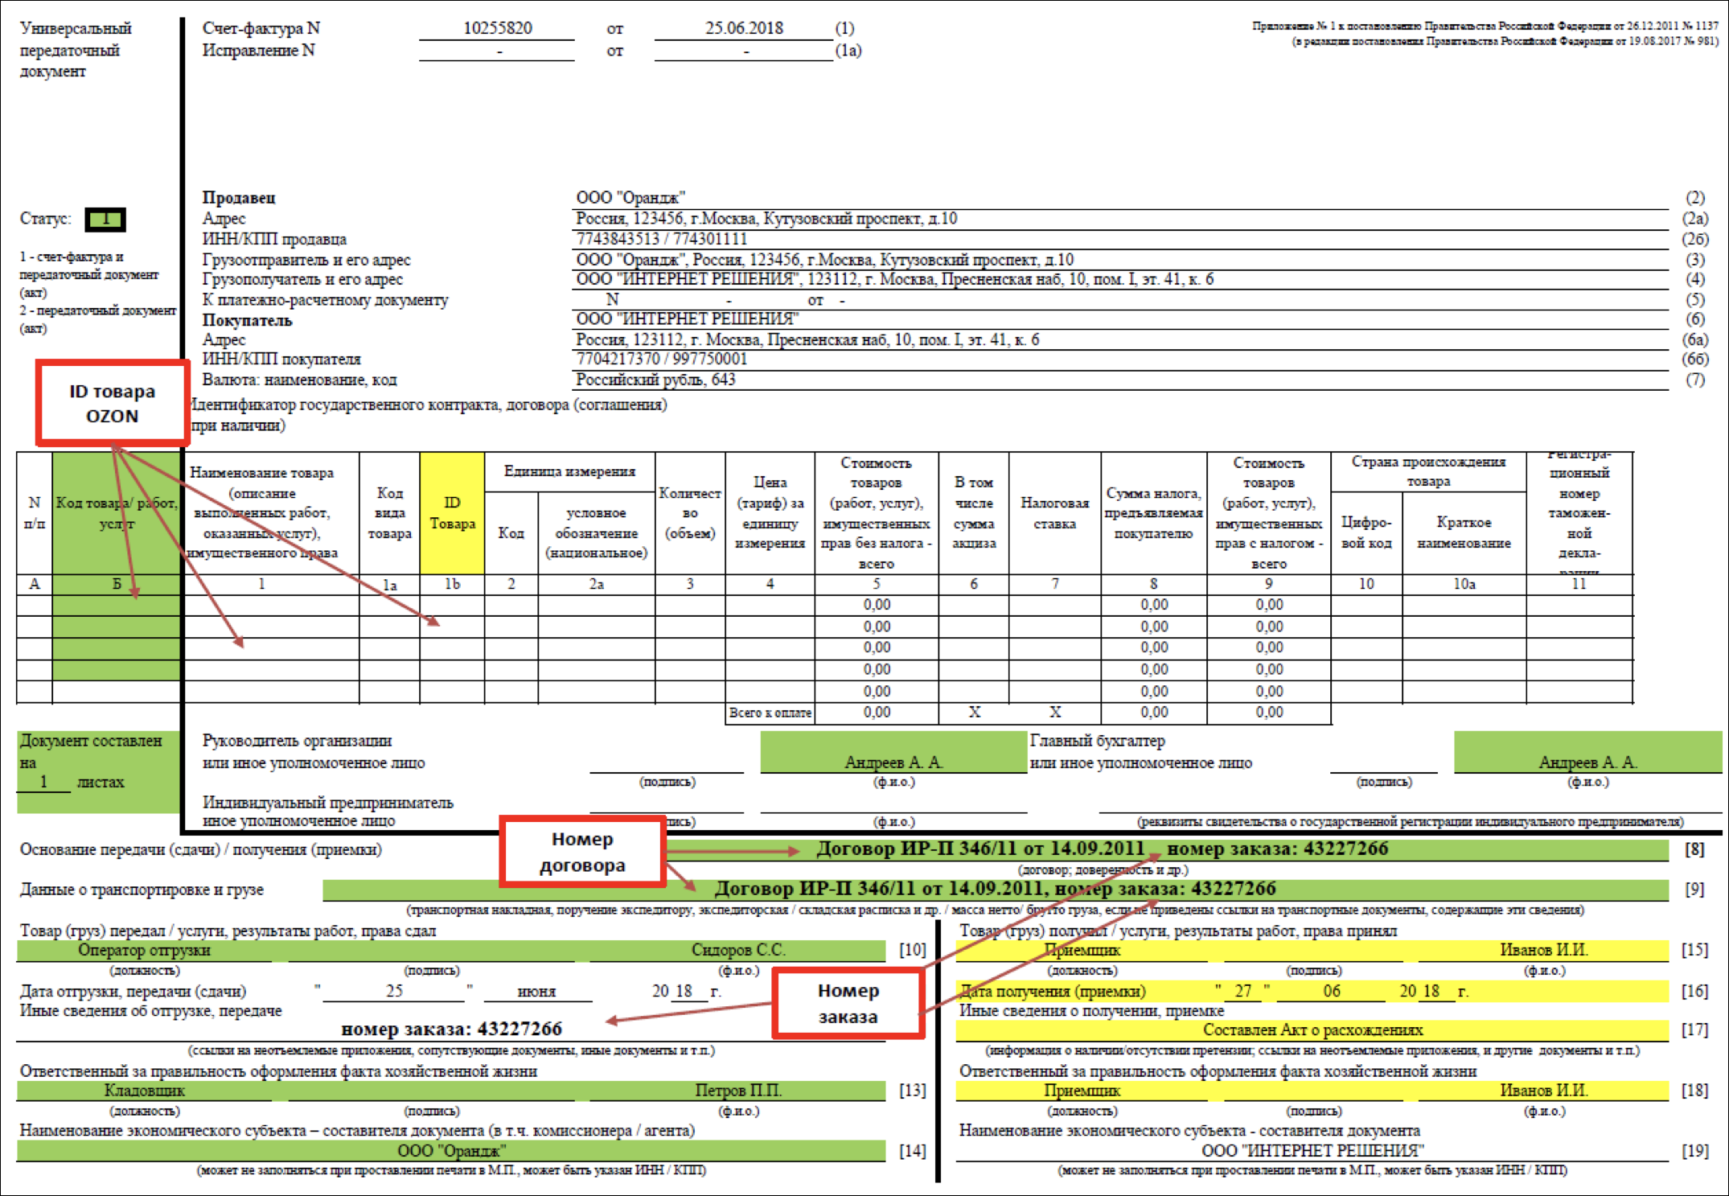This screenshot has width=1729, height=1196.
Task: Click the consignor line with ООО "Оранж" address
Action: (824, 260)
